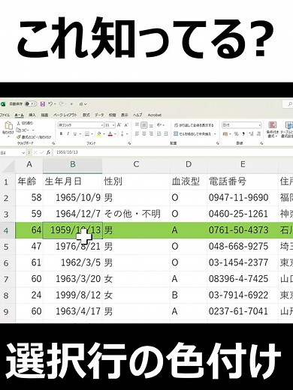Image resolution: width=293 pixels, height=390 pixels.
Task: Expand the Borders dropdown arrow
Action: coord(92,134)
